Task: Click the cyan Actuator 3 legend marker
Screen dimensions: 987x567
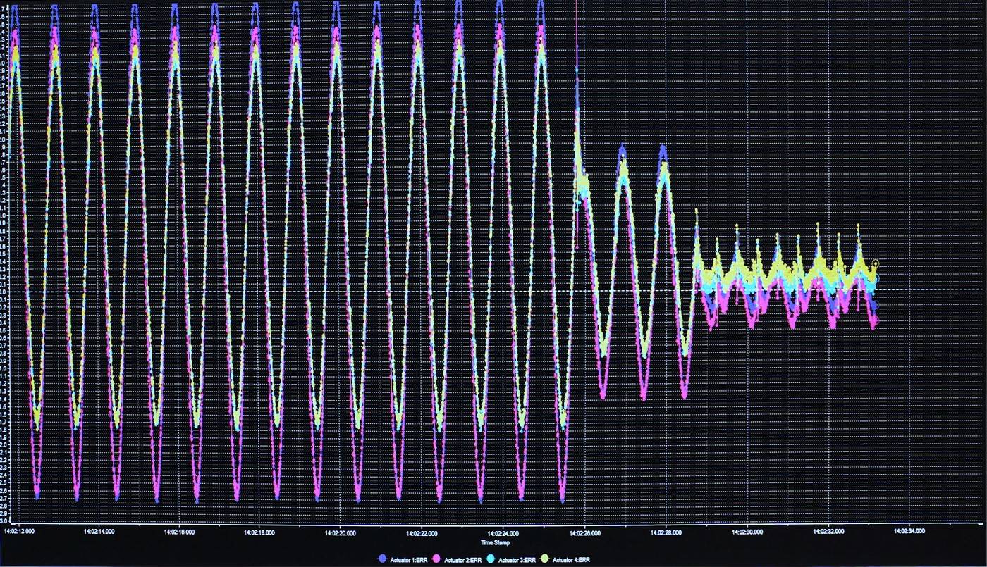Action: click(490, 559)
